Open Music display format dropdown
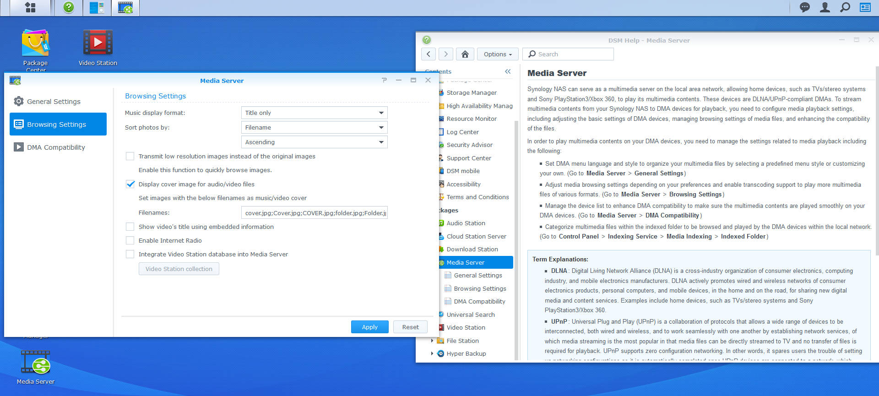The width and height of the screenshot is (879, 396). click(x=314, y=113)
